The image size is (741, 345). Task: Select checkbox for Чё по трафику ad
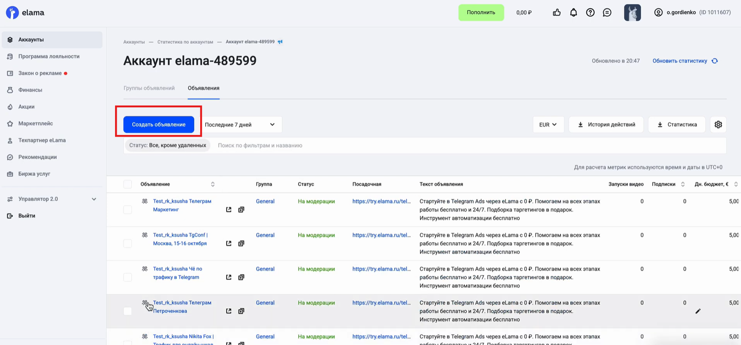(x=128, y=278)
